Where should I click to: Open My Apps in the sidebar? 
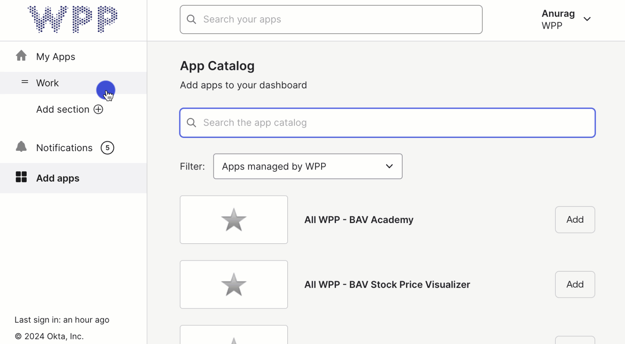56,57
